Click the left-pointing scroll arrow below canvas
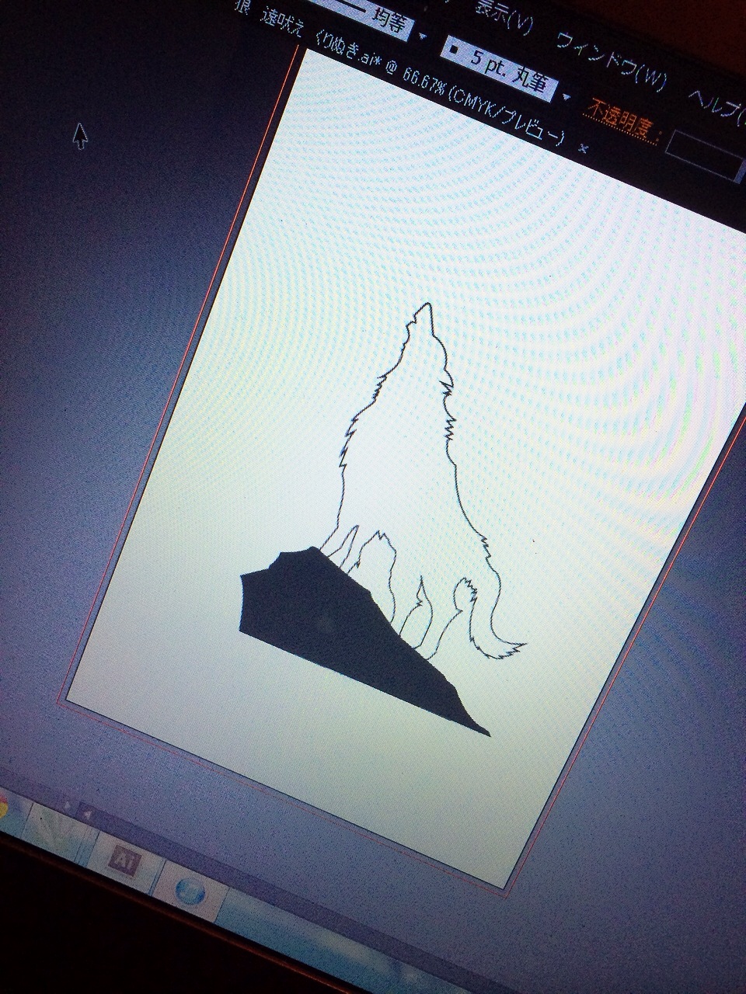Viewport: 746px width, 994px height. click(x=87, y=812)
